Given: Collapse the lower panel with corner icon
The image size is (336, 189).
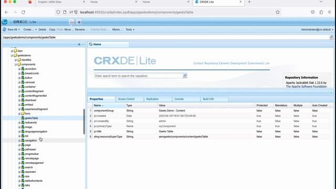Looking at the screenshot, I should [331, 93].
